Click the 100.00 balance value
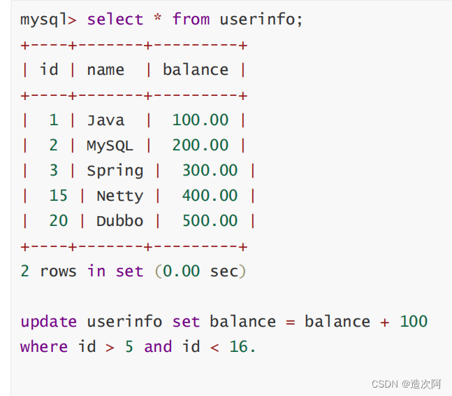The width and height of the screenshot is (452, 396). pos(200,120)
